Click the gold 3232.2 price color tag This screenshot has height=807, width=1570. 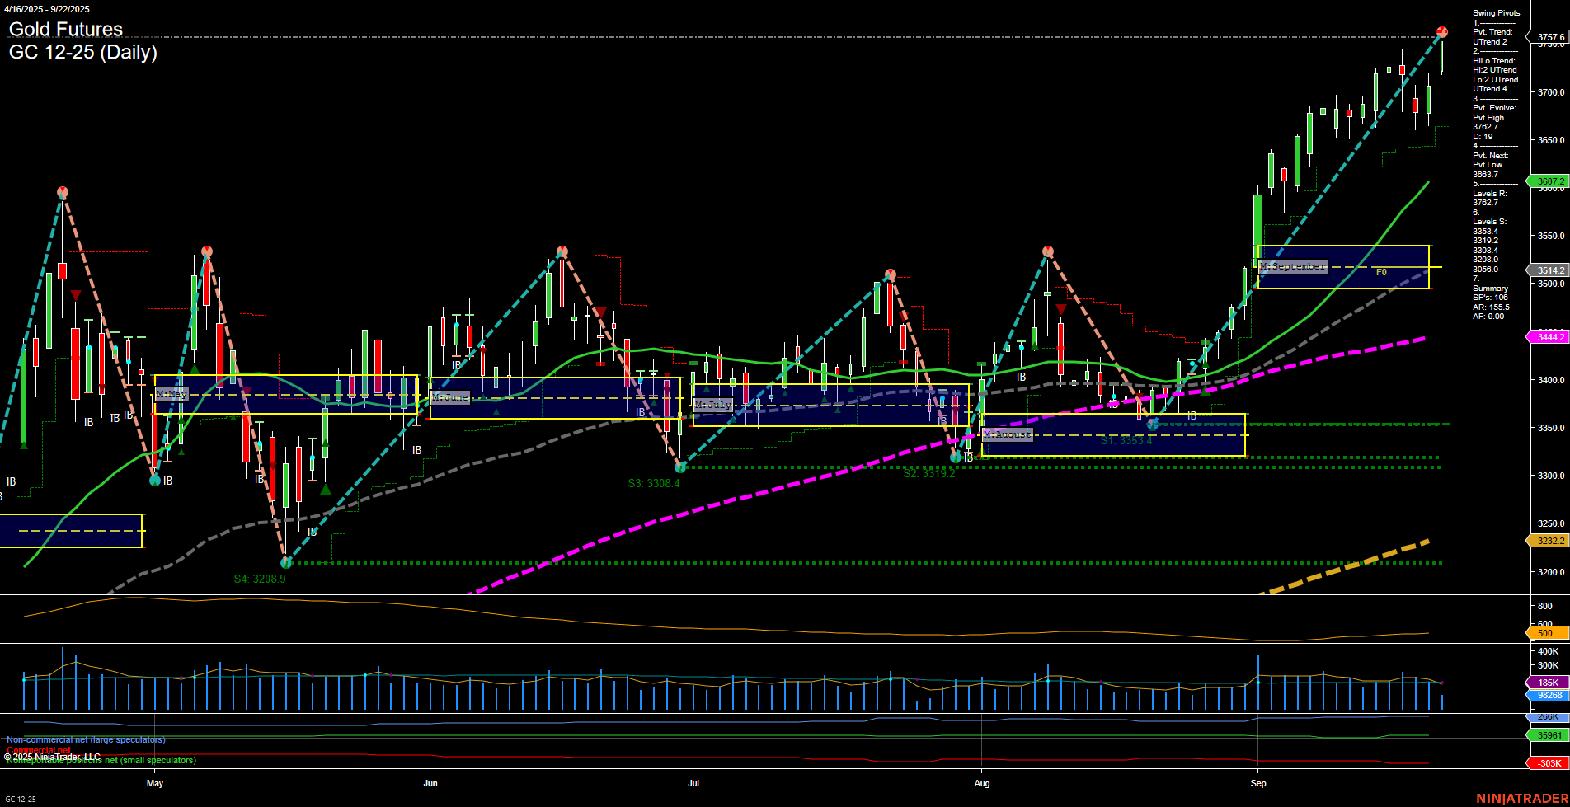click(x=1549, y=540)
